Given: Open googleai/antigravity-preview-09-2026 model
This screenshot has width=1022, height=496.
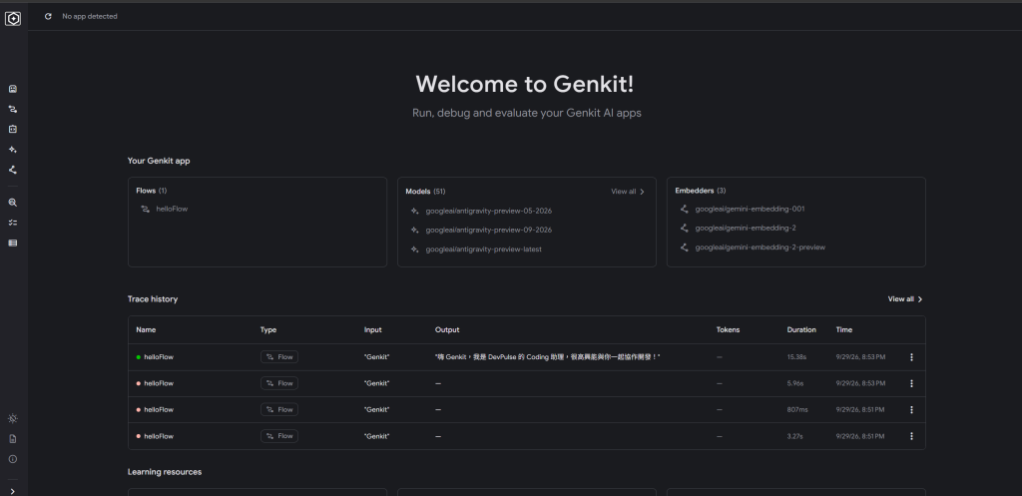Looking at the screenshot, I should click(489, 231).
